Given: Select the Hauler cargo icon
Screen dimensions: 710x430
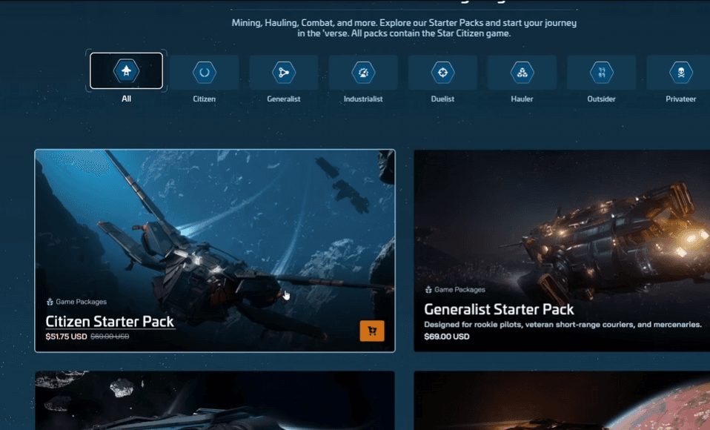Looking at the screenshot, I should point(522,72).
